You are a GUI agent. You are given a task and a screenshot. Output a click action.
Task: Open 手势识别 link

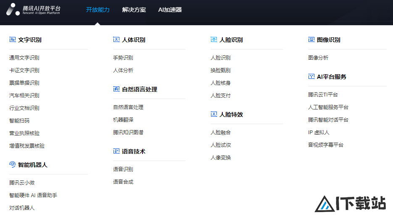click(x=123, y=58)
